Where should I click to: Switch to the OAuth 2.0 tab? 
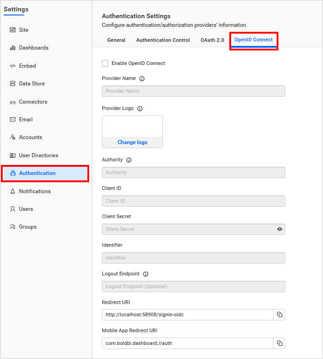tap(212, 40)
